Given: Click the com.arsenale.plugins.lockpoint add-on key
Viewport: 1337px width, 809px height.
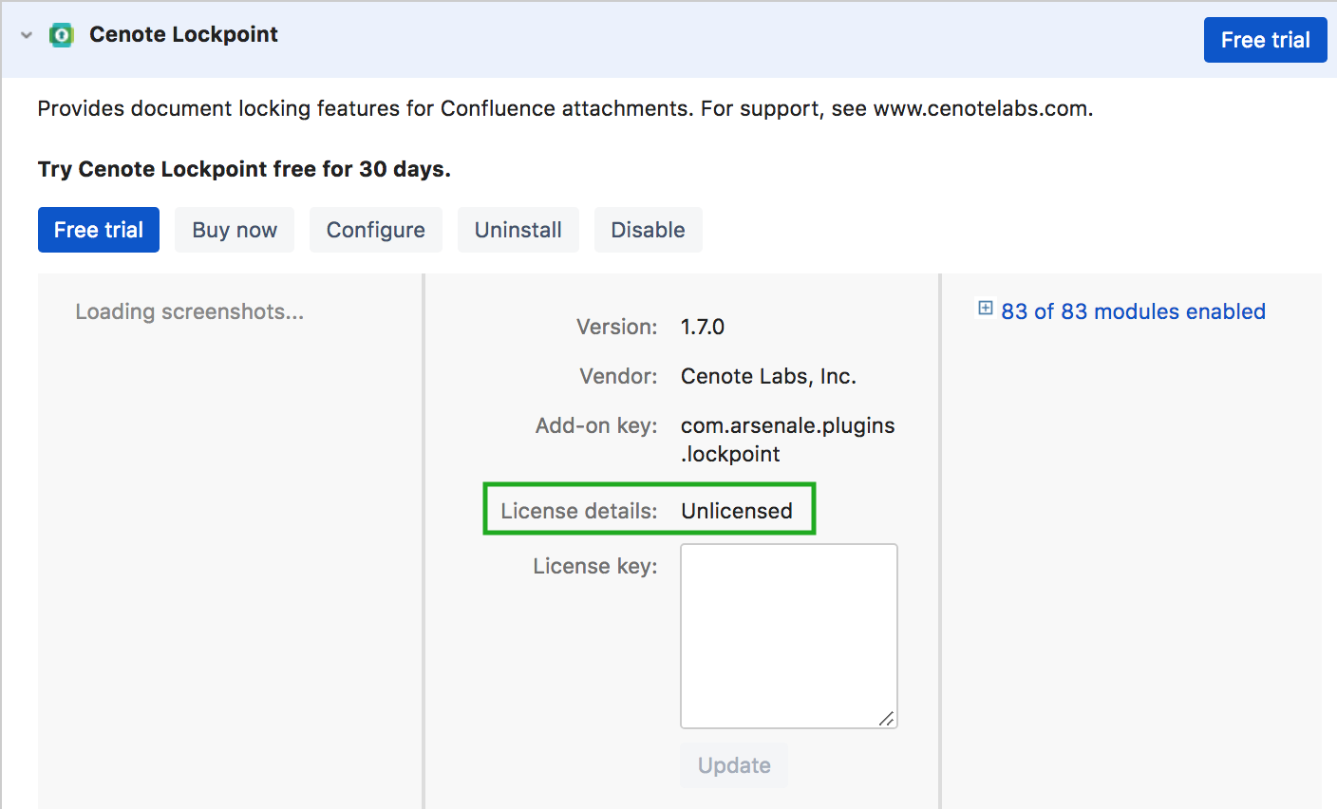Looking at the screenshot, I should (787, 440).
